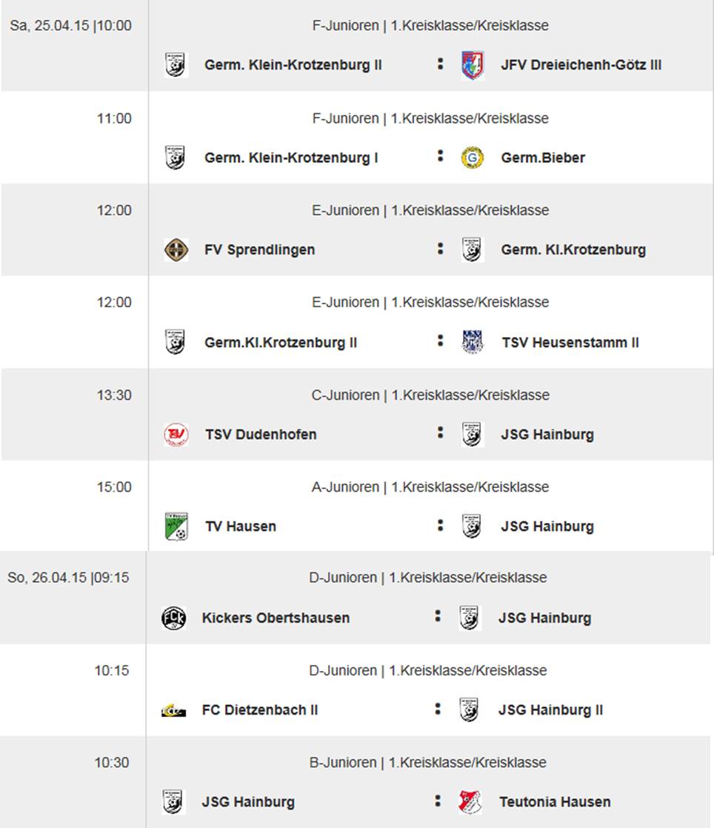The height and width of the screenshot is (828, 714).
Task: Click the Sa, 25.04.15 date cell
Action: pos(71,26)
